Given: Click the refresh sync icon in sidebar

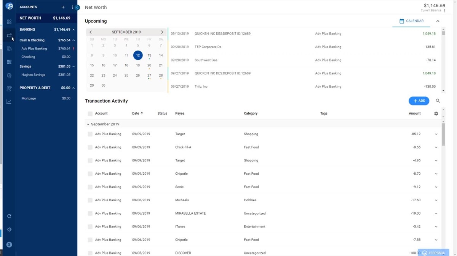Looking at the screenshot, I should point(9,216).
